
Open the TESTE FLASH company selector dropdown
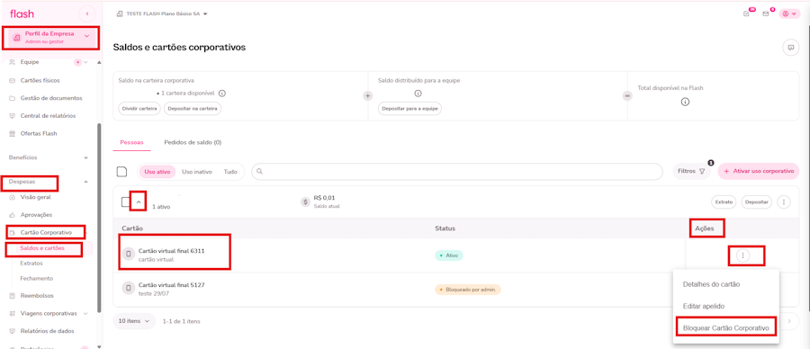162,13
